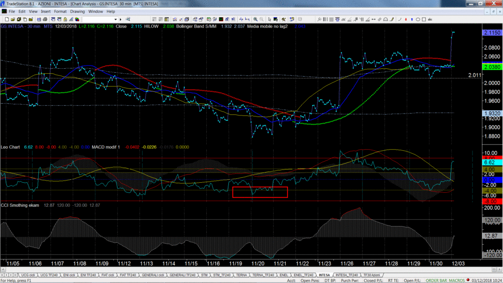503x283 pixels.
Task: Click the 1.9320 axis price label
Action: (x=492, y=113)
